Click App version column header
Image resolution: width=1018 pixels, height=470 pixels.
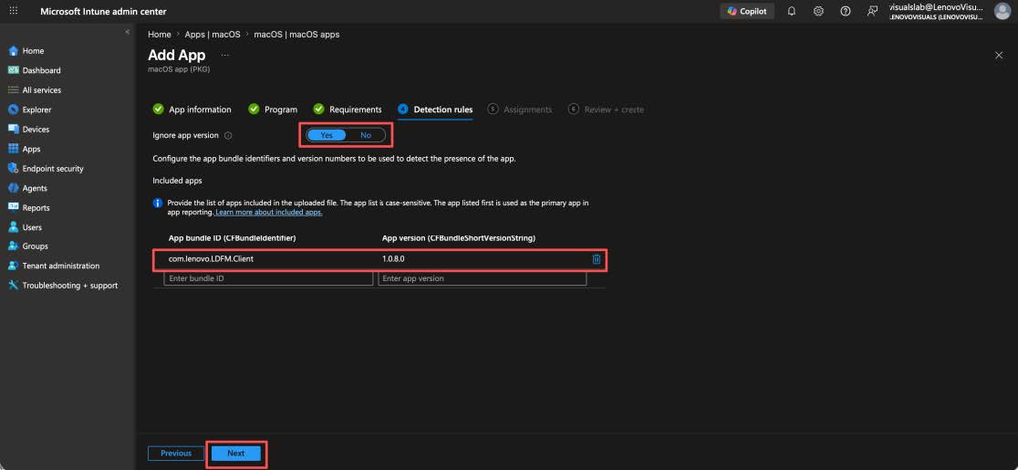tap(459, 237)
